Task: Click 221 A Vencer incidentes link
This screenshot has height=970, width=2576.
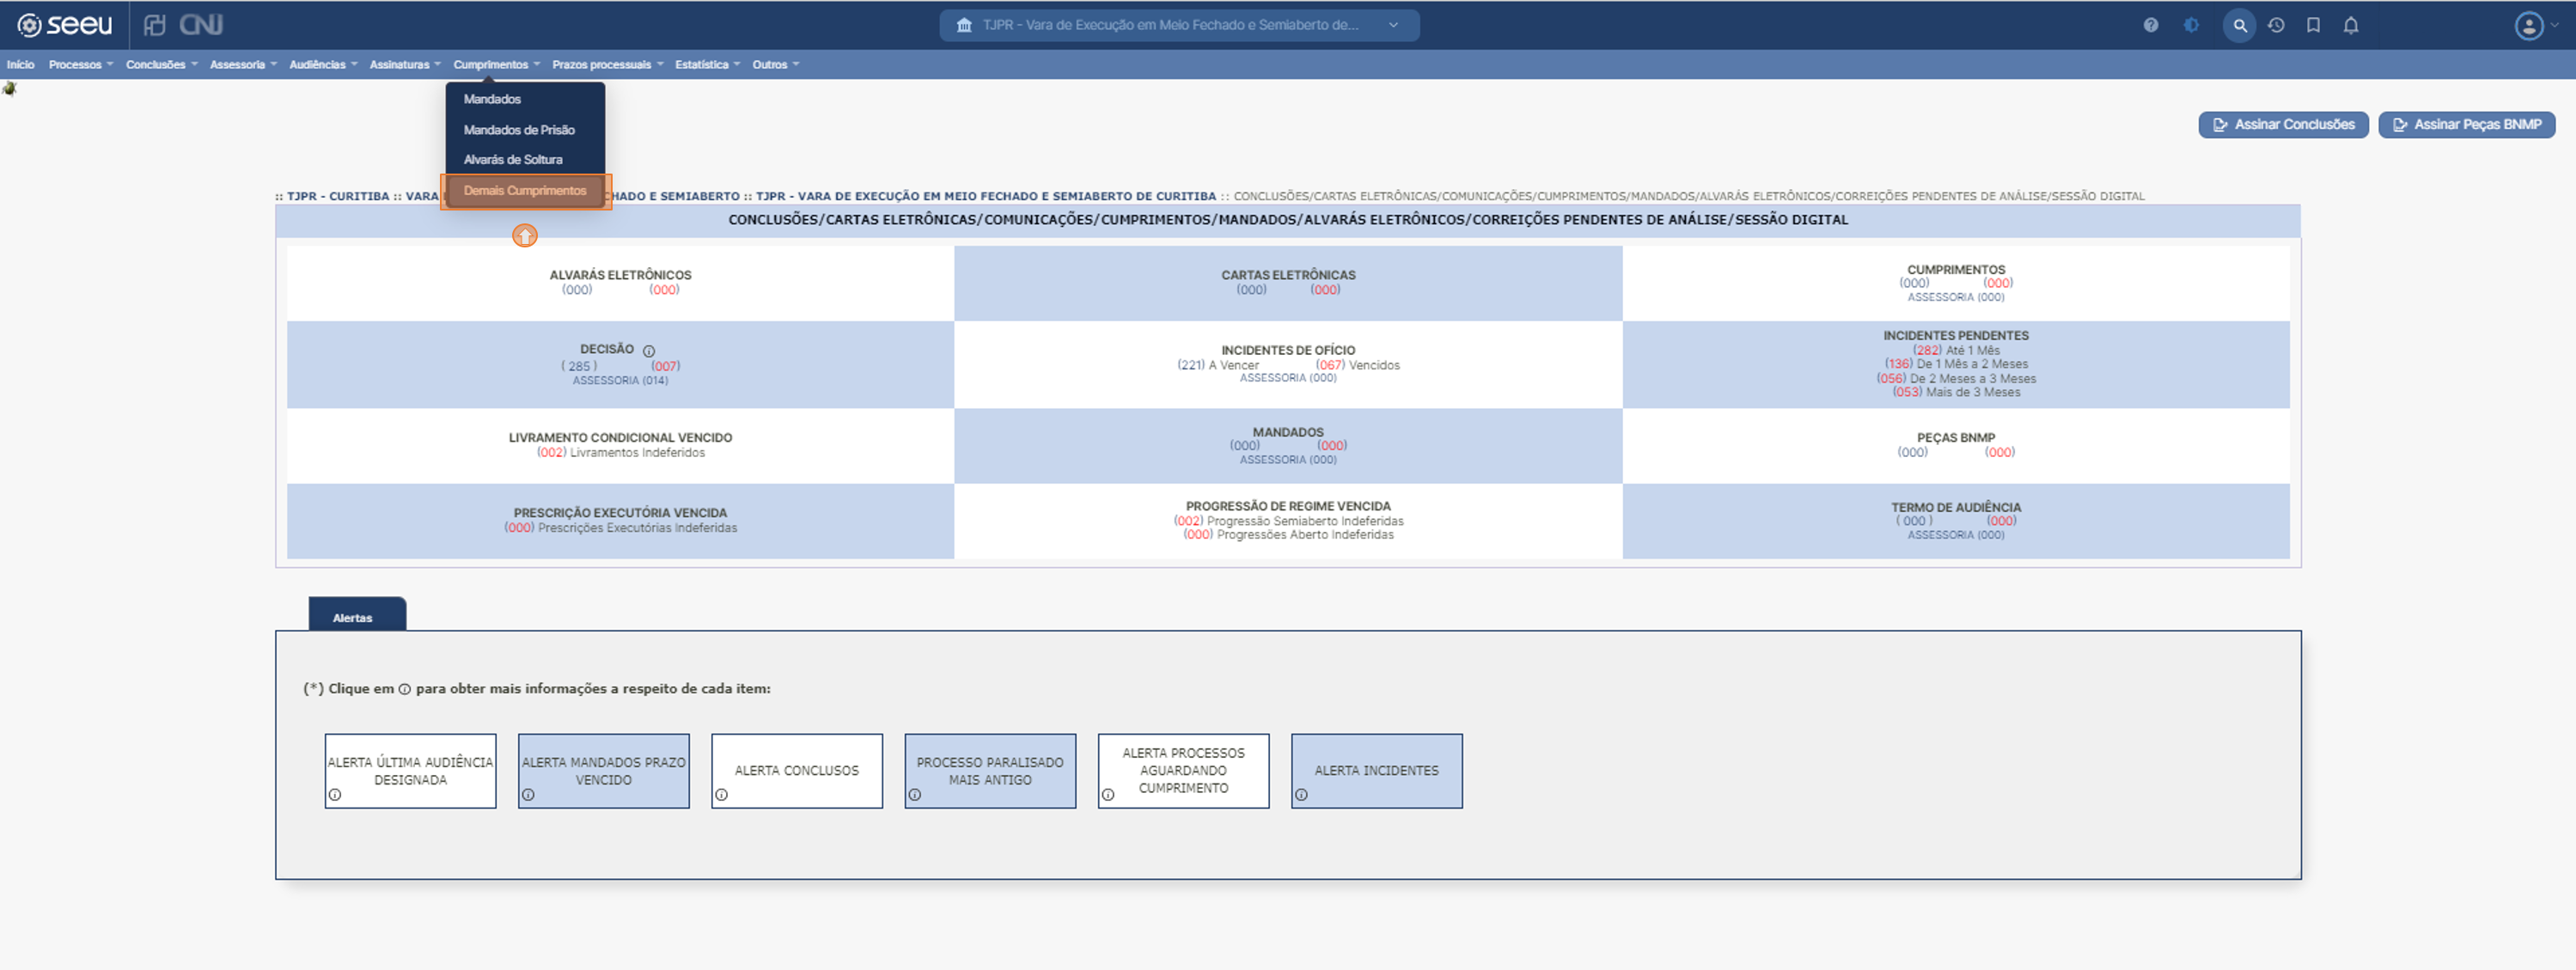Action: [1218, 365]
